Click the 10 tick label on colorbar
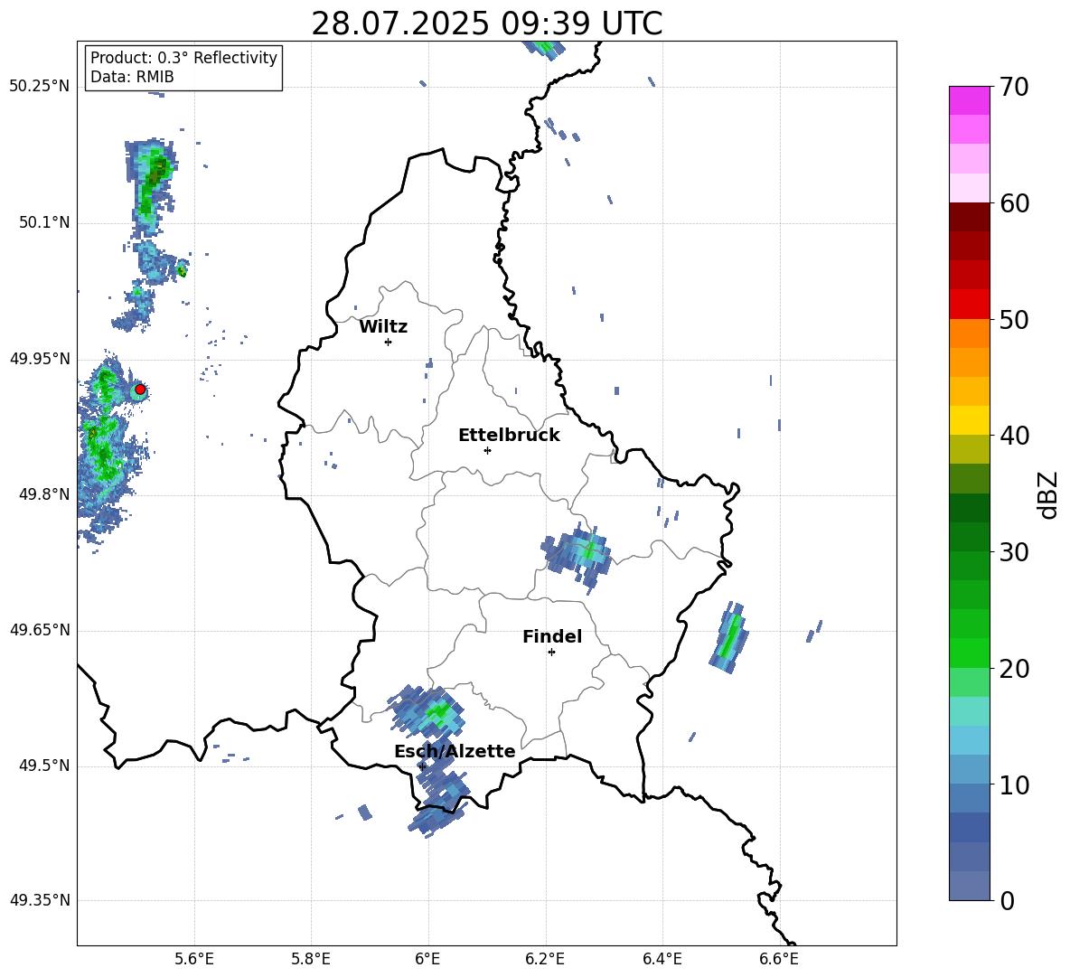The width and height of the screenshot is (1070, 977). (x=1014, y=784)
